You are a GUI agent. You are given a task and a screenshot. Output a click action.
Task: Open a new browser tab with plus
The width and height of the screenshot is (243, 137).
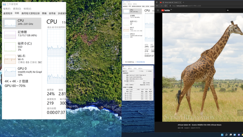(183, 2)
